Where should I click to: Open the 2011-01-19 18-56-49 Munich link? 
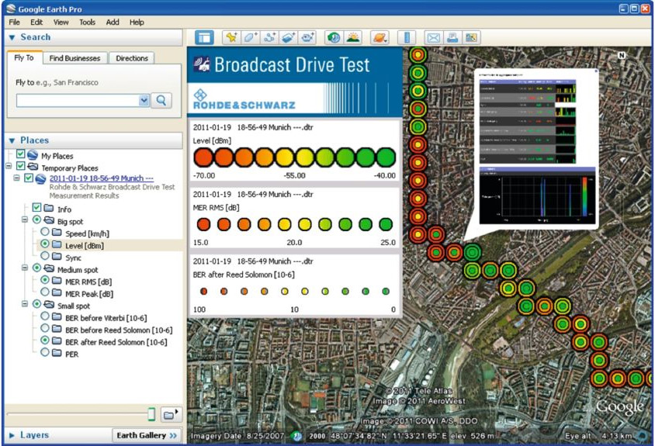point(102,178)
